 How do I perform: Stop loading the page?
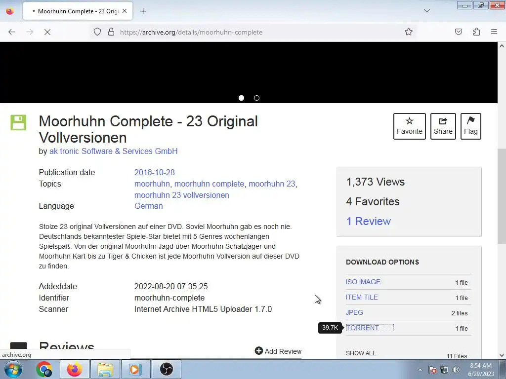47,32
